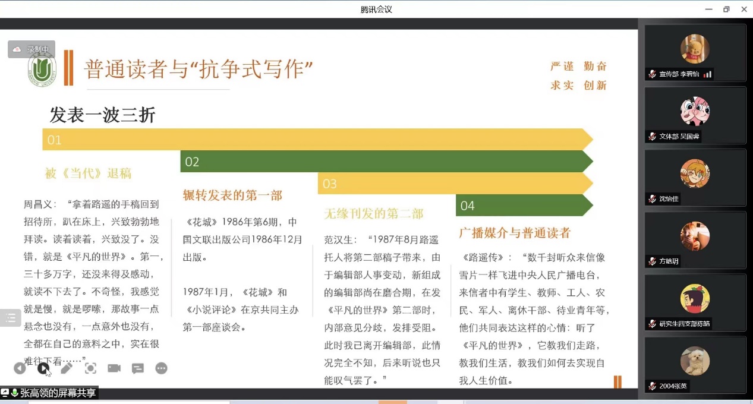Select avatar of 沈怡佳
This screenshot has width=753, height=404.
[x=695, y=173]
